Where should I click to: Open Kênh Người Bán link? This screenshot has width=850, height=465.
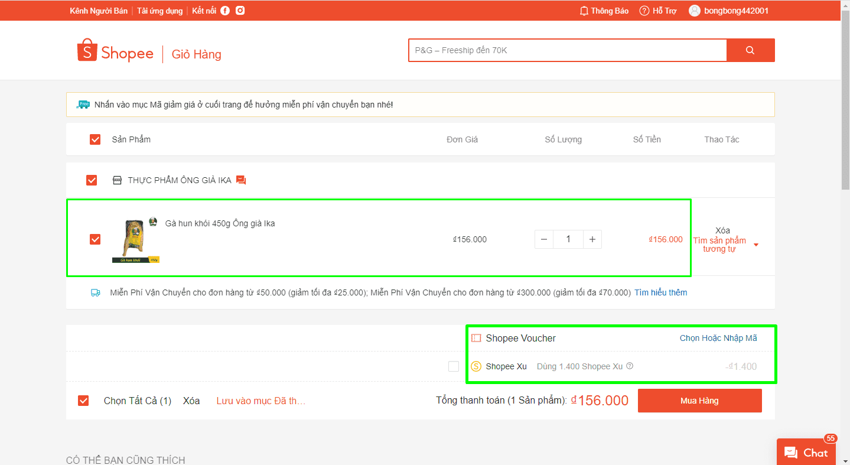pos(99,11)
